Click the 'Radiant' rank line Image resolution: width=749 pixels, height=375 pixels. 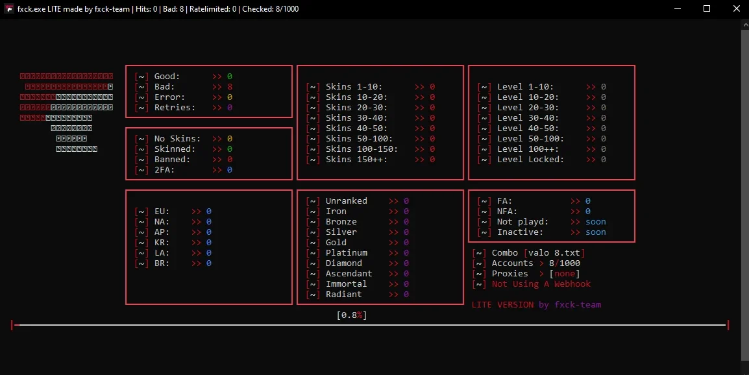(358, 295)
